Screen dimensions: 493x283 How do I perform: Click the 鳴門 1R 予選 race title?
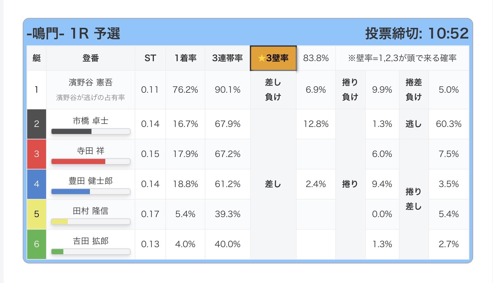[x=73, y=34]
